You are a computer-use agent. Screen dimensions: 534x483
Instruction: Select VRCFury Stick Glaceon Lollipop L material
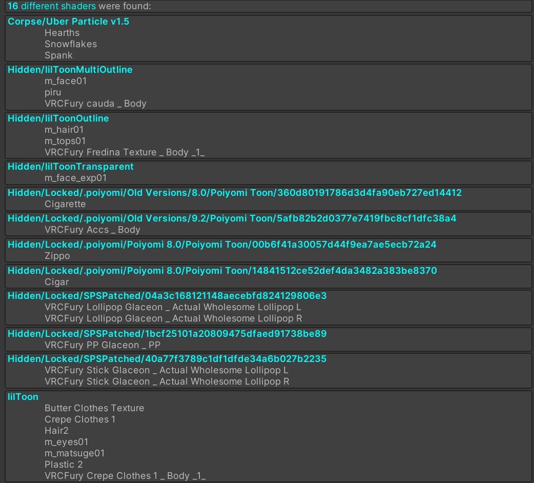167,370
